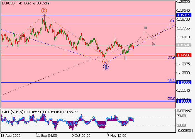Select the 23.6 Fibonacci level label
Screen dimensions: 195x139
171,58
